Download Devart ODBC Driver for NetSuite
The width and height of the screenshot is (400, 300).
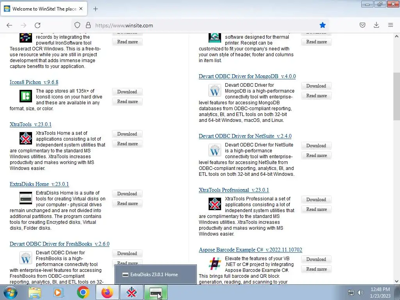click(316, 146)
